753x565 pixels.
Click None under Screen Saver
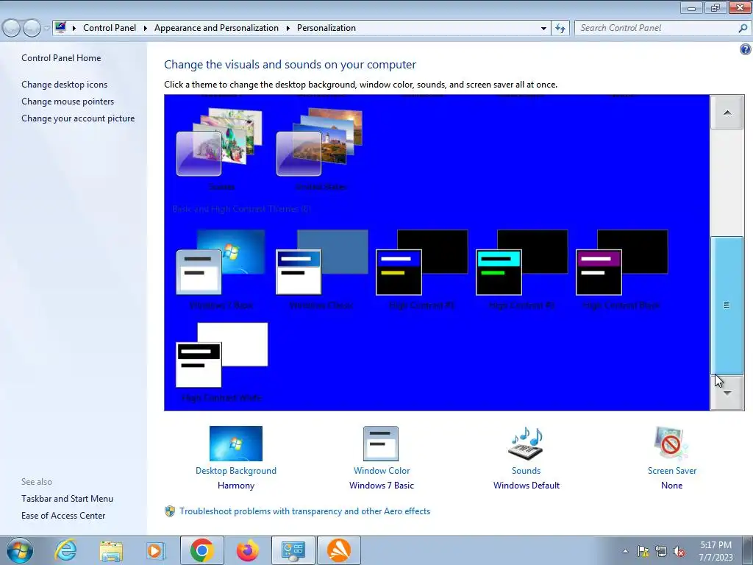pyautogui.click(x=671, y=486)
